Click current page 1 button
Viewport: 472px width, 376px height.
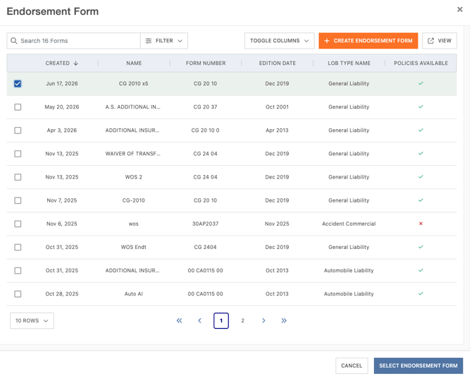(221, 320)
